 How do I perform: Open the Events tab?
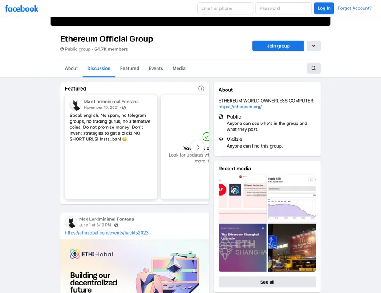point(156,68)
